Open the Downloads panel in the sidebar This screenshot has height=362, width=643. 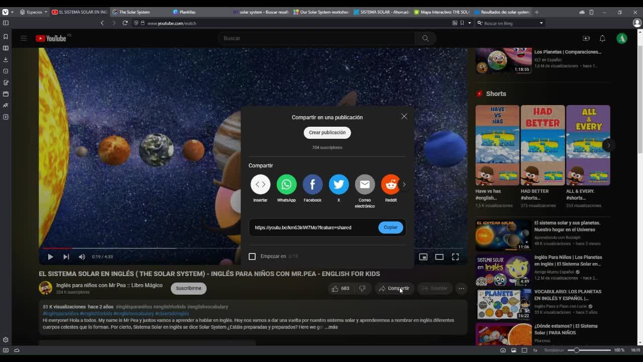6,59
